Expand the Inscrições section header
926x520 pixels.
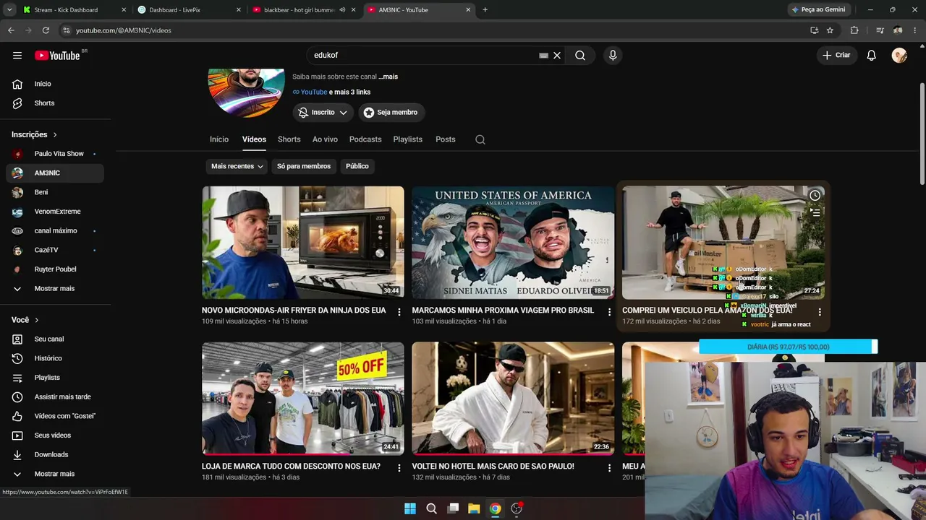[x=34, y=134]
